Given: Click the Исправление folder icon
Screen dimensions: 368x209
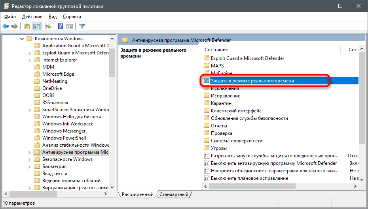Looking at the screenshot, I should [x=207, y=95].
